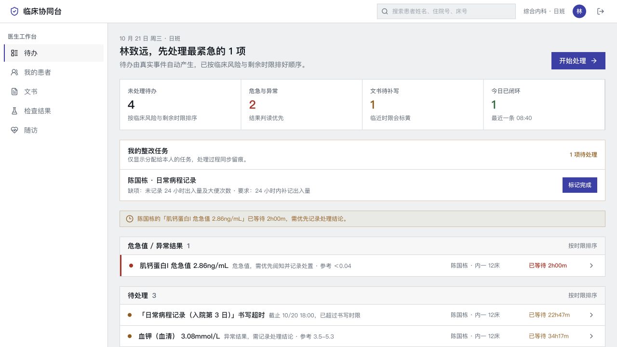
Task: Click the shield logo icon
Action: tap(14, 11)
